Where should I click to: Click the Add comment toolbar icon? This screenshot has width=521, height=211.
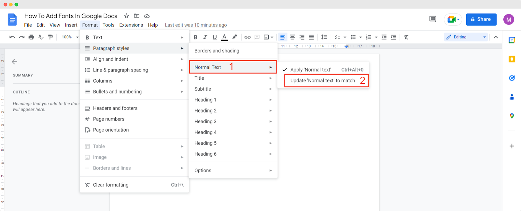tap(257, 37)
